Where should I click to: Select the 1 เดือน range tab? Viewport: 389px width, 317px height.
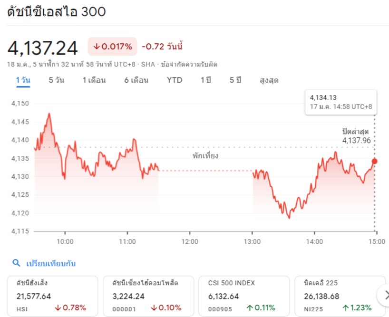coord(94,80)
